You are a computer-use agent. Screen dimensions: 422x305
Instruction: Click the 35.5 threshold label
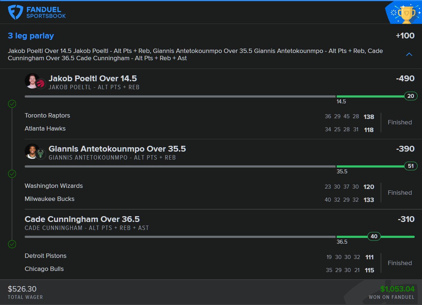point(342,172)
